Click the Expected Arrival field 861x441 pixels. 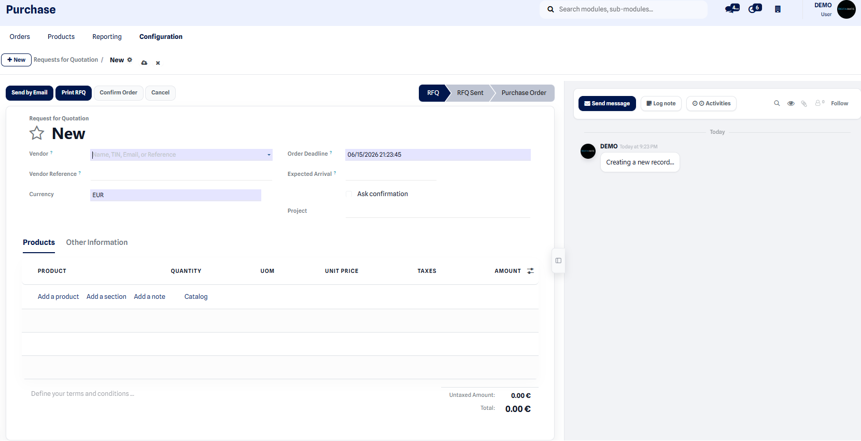pos(391,174)
